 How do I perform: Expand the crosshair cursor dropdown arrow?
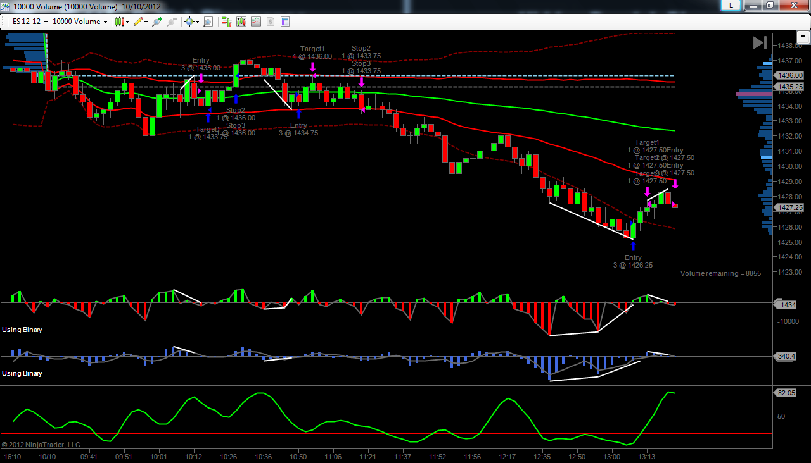click(x=197, y=22)
